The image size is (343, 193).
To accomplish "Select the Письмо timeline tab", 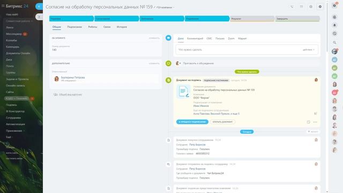I will (x=220, y=39).
